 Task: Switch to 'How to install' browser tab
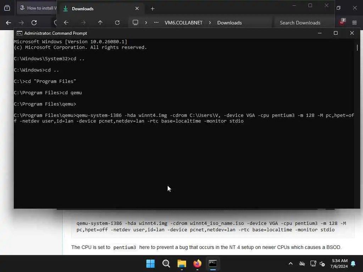pyautogui.click(x=37, y=8)
